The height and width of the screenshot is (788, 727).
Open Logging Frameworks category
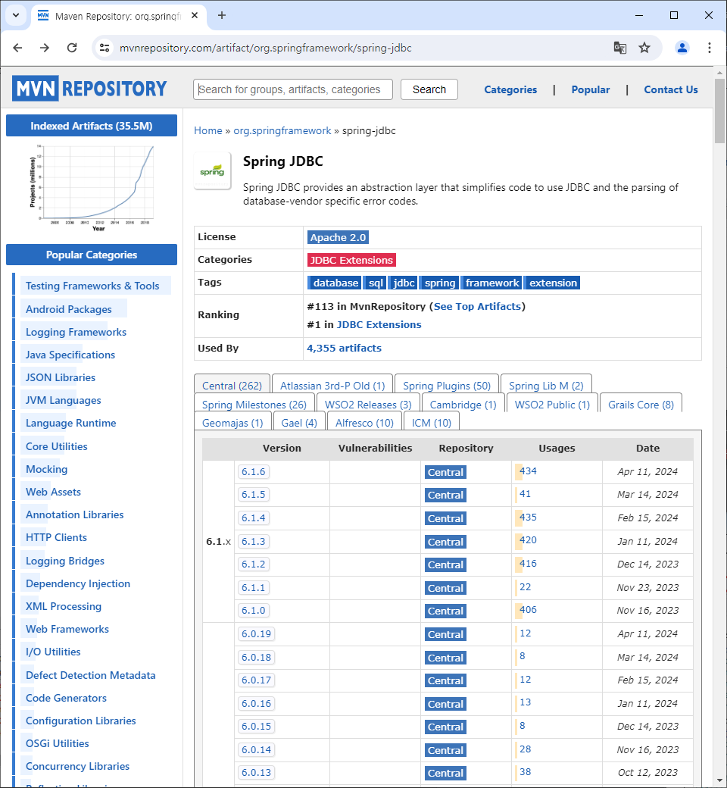click(76, 332)
